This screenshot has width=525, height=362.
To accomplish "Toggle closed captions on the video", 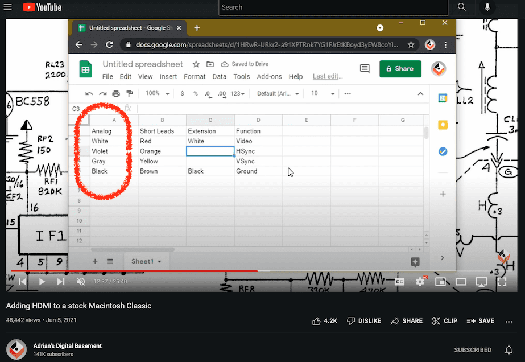I will (x=399, y=282).
